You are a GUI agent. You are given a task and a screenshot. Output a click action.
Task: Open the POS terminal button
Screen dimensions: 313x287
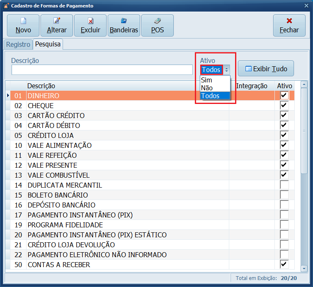point(158,25)
